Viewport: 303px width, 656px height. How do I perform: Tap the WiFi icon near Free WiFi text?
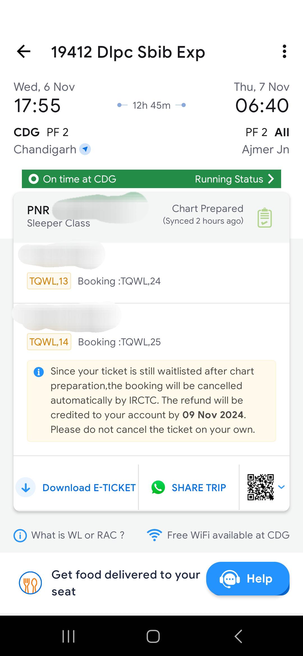[x=155, y=535]
